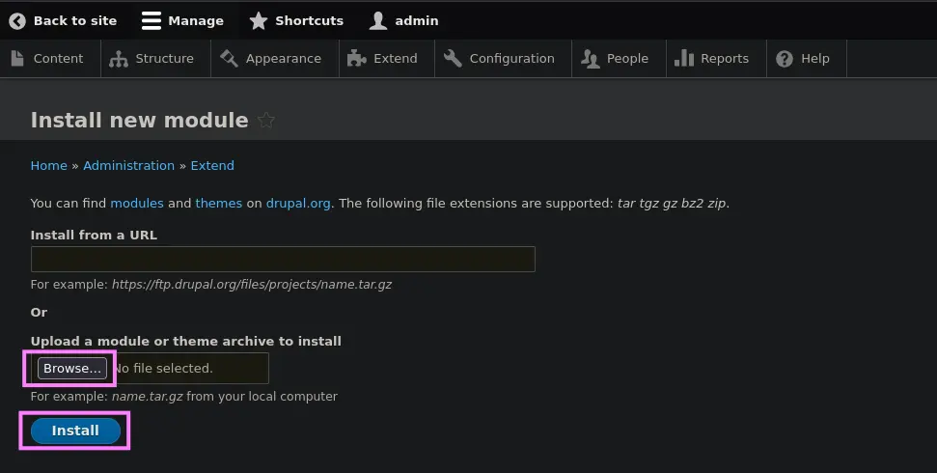Go to Home breadcrumb link
This screenshot has width=937, height=473.
(49, 165)
